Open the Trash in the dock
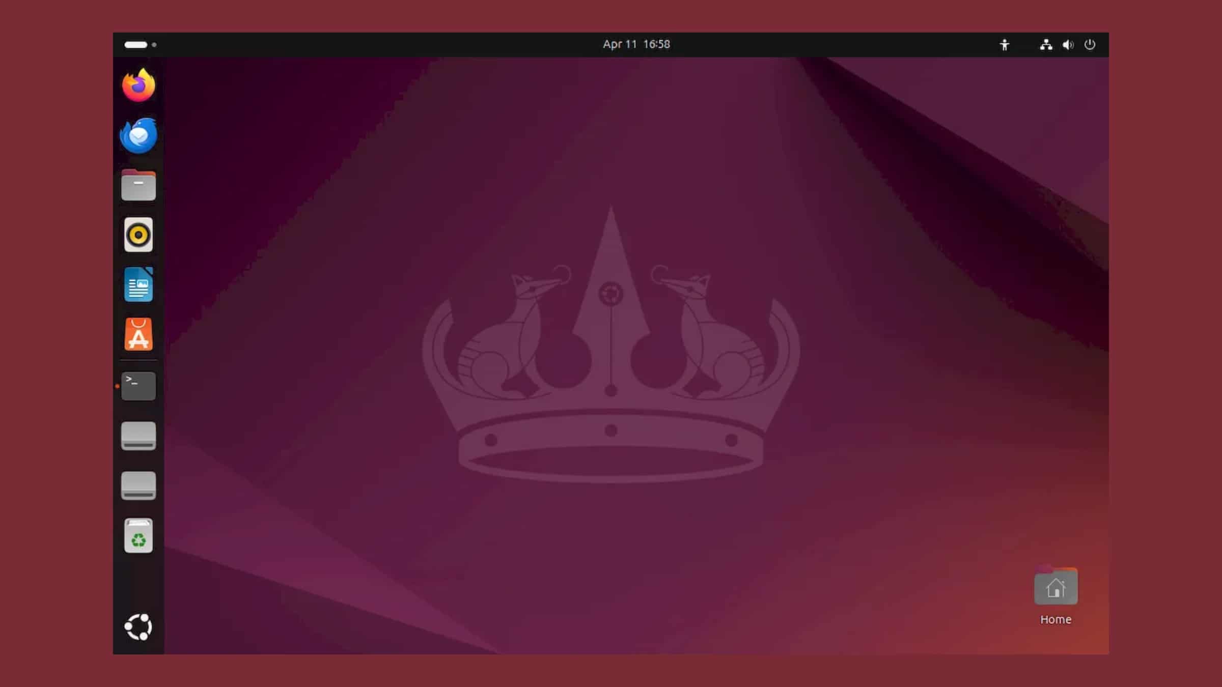Viewport: 1222px width, 687px height. tap(138, 535)
